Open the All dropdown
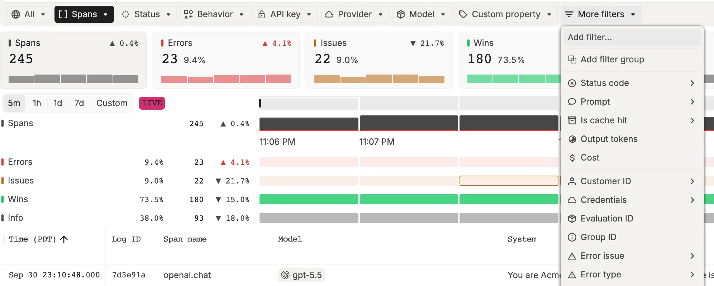714x286 pixels. (29, 14)
